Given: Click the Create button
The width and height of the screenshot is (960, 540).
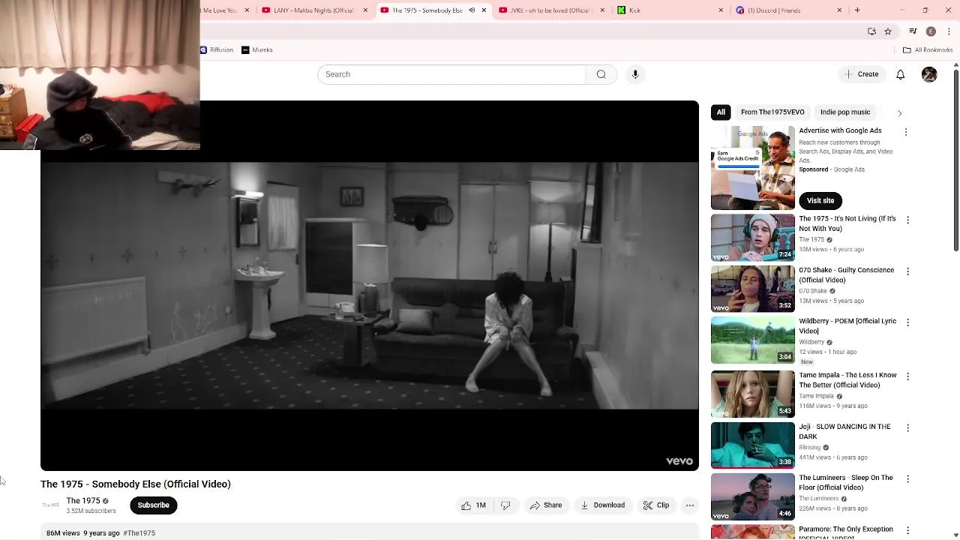Looking at the screenshot, I should 861,74.
